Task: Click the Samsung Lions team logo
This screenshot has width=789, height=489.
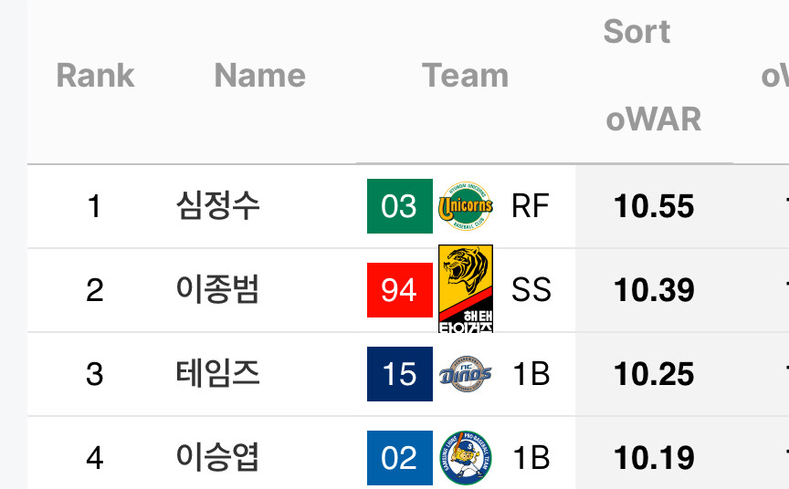Action: tap(466, 458)
